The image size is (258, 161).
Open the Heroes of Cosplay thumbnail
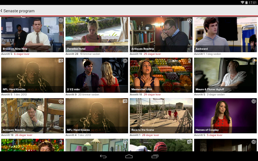[225, 116]
